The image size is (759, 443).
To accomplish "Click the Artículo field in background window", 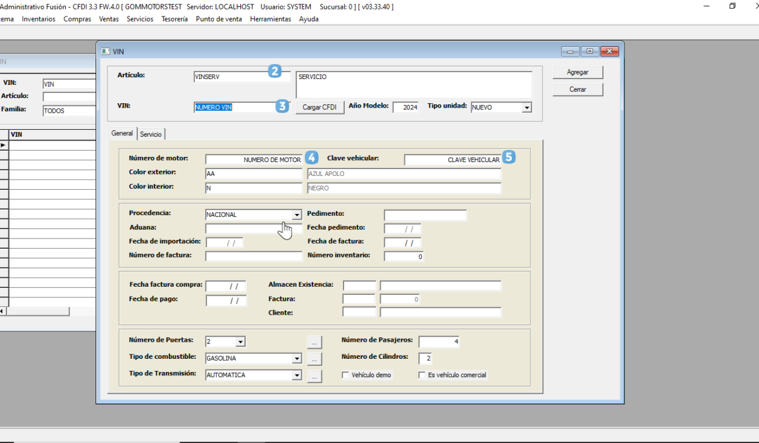I will (69, 97).
